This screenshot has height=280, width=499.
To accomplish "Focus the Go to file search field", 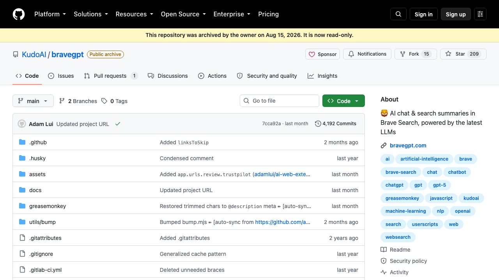I will 280,101.
